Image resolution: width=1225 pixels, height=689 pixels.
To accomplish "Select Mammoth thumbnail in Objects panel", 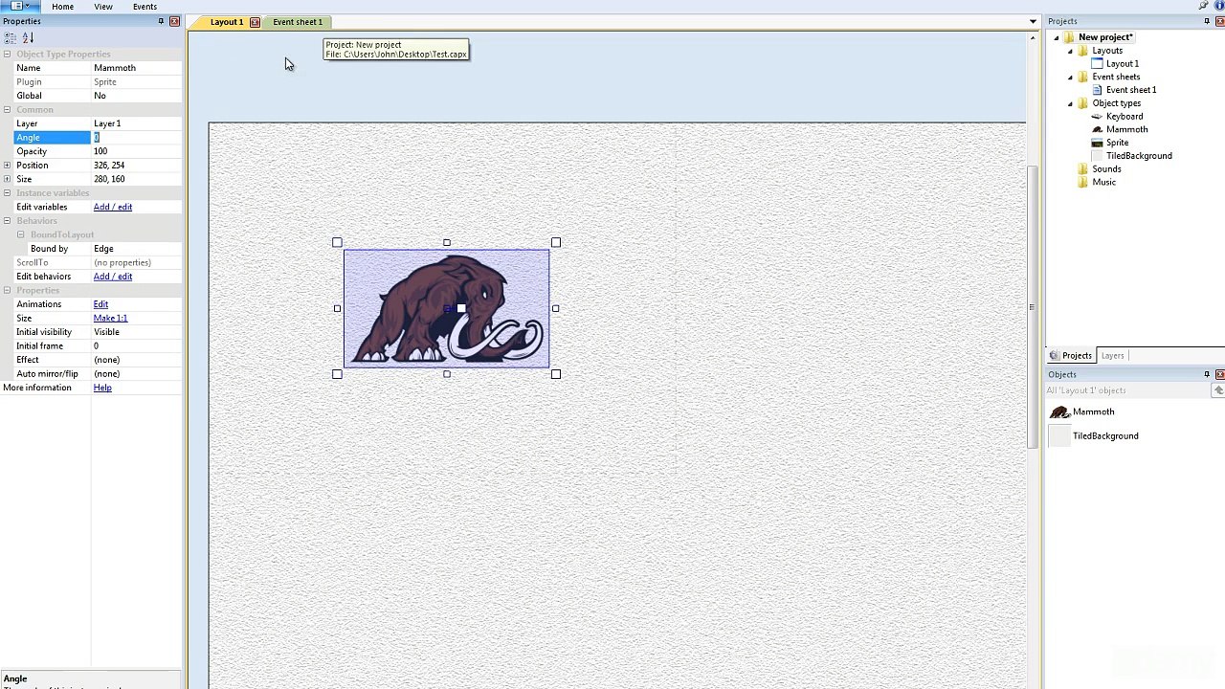I will click(x=1059, y=411).
